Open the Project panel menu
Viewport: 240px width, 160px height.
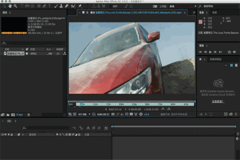coord(10,13)
